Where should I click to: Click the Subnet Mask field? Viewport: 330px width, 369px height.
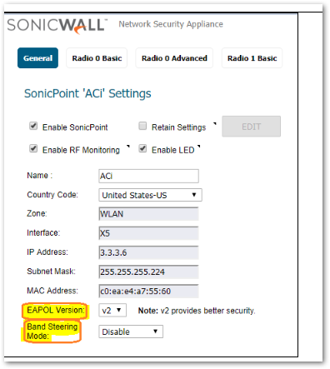click(x=148, y=272)
